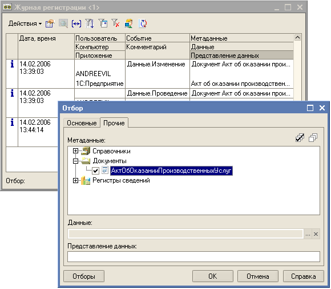Click the 1С:Предприятие application cell
This screenshot has width=331, height=289.
click(x=100, y=84)
